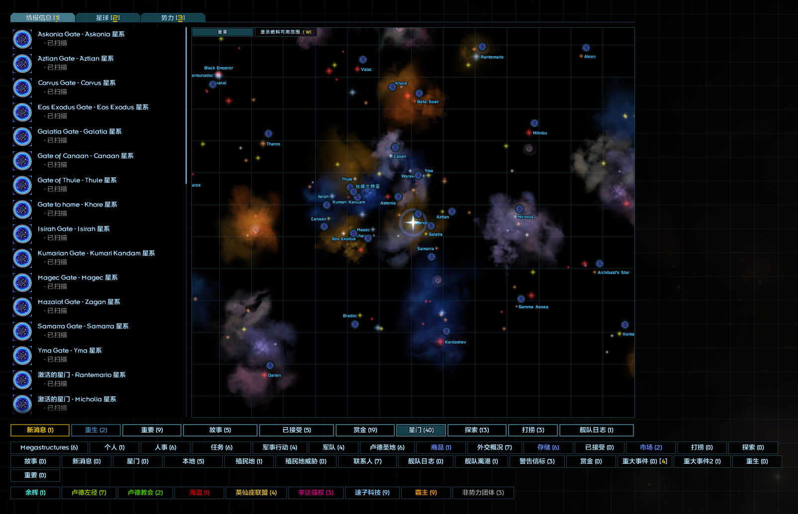Toggle the 赏金 (19) filter tag
Image resolution: width=798 pixels, height=514 pixels.
point(365,430)
